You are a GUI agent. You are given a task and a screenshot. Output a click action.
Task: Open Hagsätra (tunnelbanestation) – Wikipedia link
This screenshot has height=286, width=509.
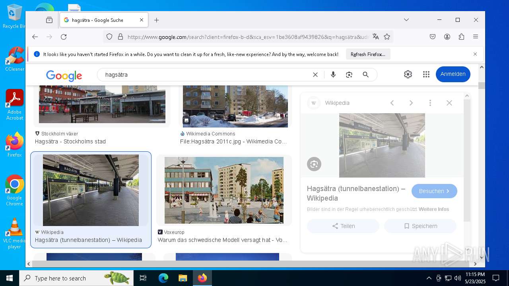pos(88,240)
